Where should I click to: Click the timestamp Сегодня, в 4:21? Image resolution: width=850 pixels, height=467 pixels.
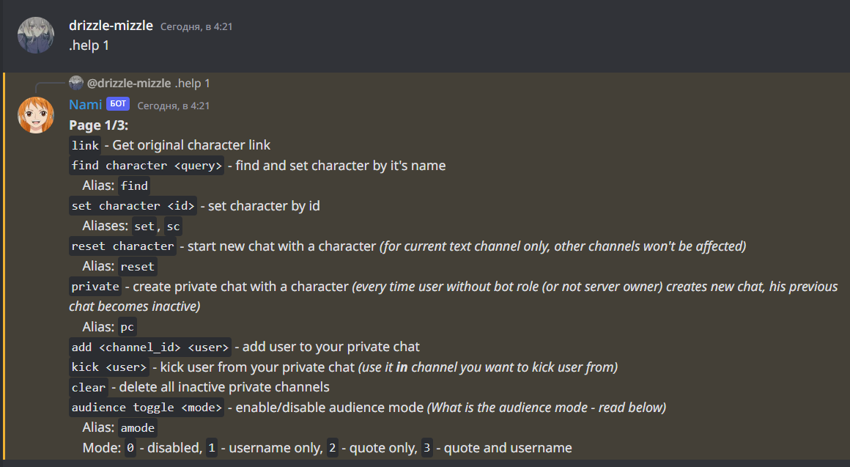coord(194,26)
